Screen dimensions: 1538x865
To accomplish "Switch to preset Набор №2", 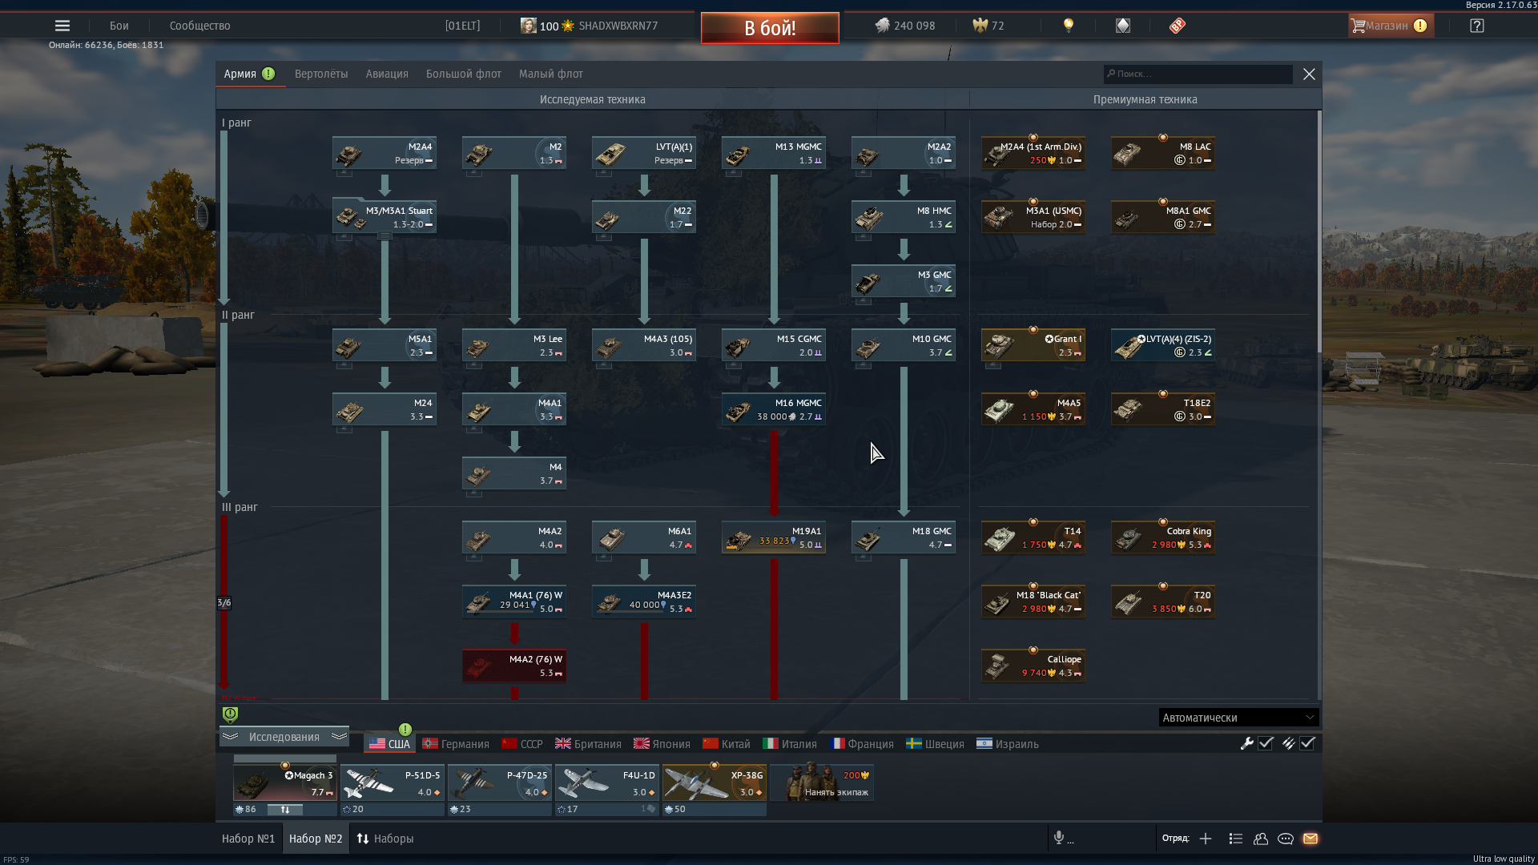I will pos(316,839).
